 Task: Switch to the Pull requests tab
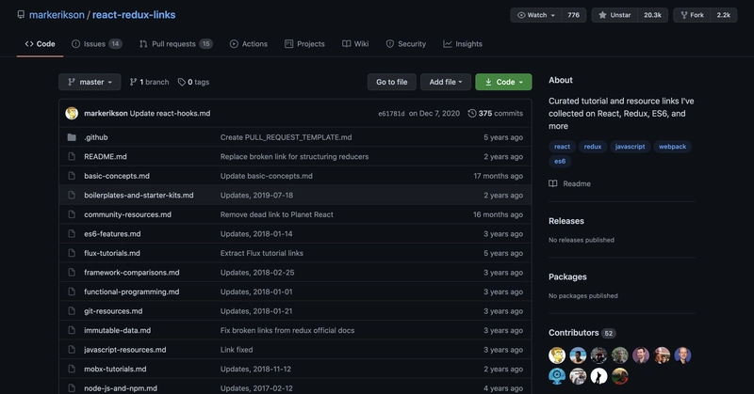coord(176,43)
